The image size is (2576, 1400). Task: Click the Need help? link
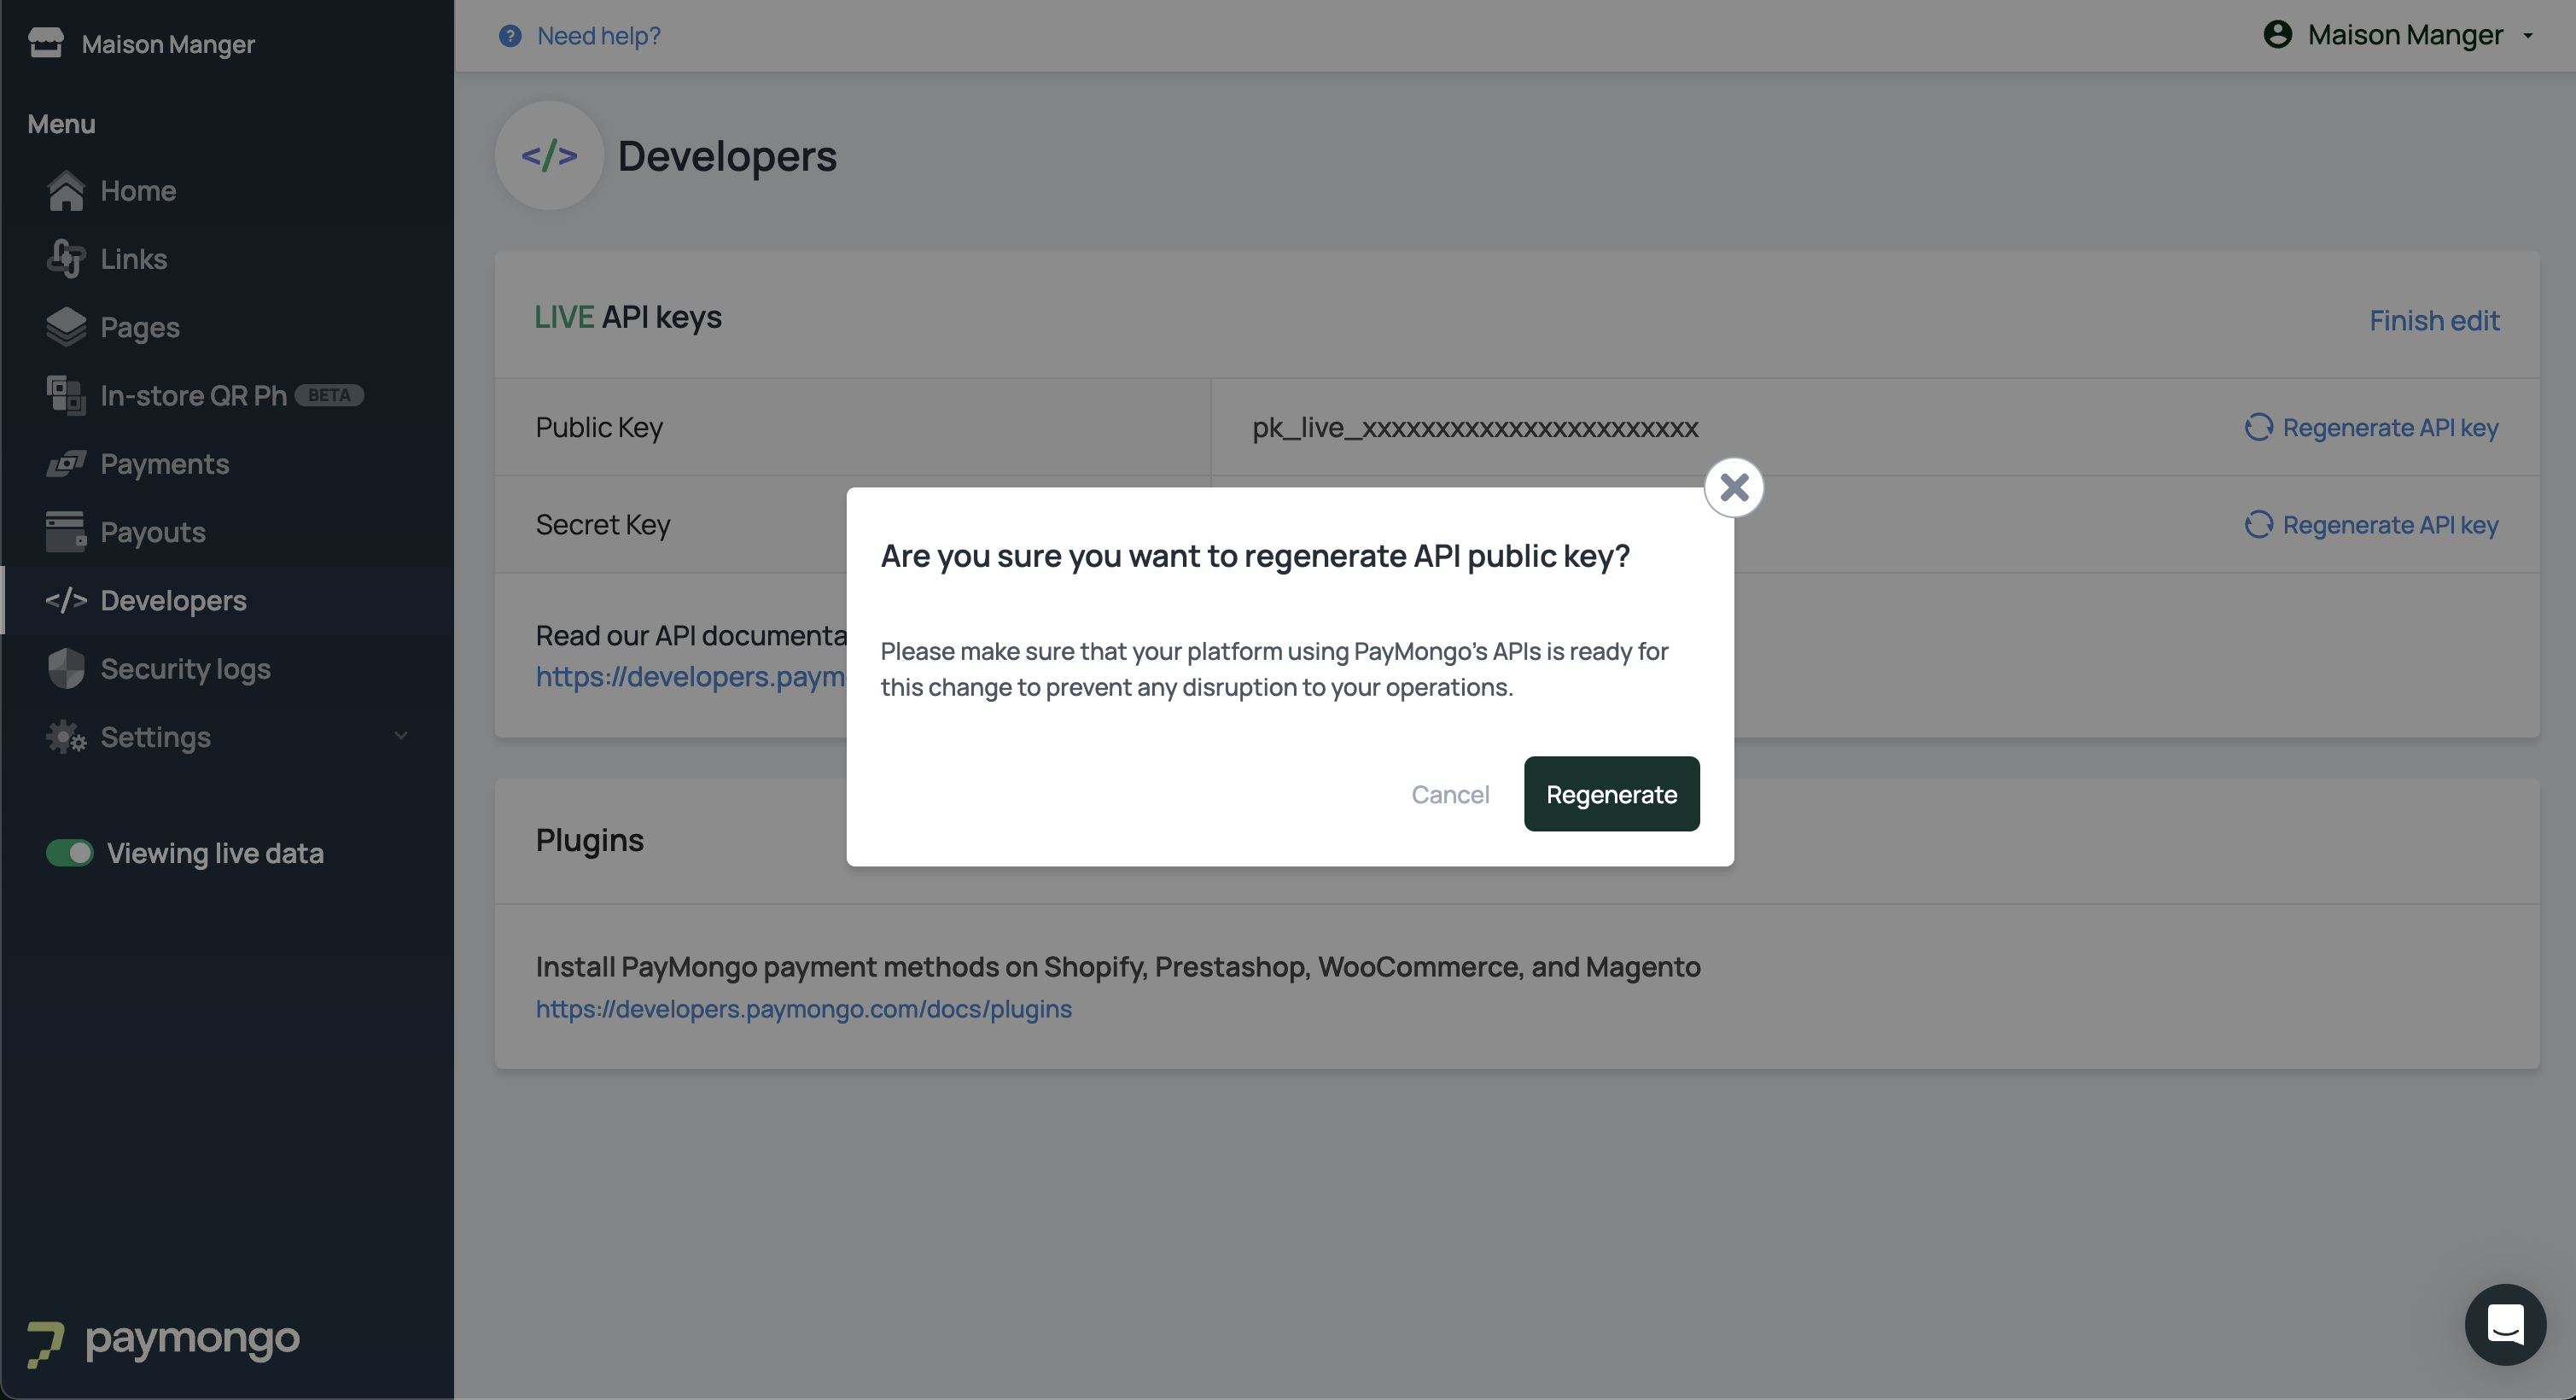598,36
